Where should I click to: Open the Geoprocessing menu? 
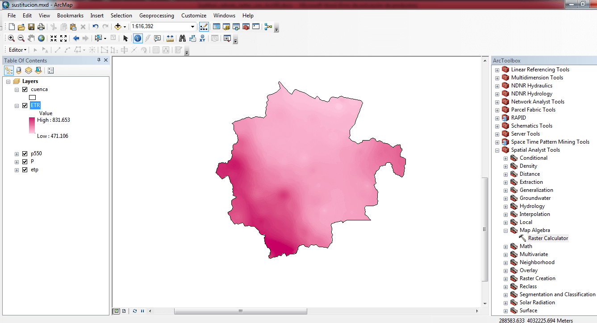(156, 16)
